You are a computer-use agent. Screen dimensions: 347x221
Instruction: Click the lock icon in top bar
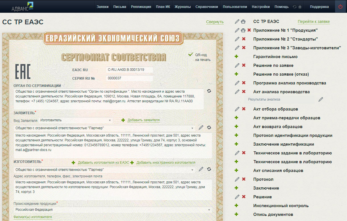coord(300,7)
